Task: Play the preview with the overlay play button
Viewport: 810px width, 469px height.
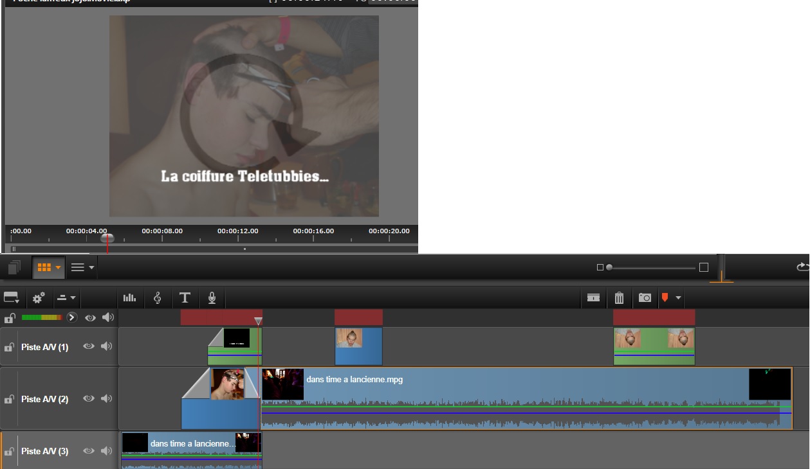Action: (250, 115)
